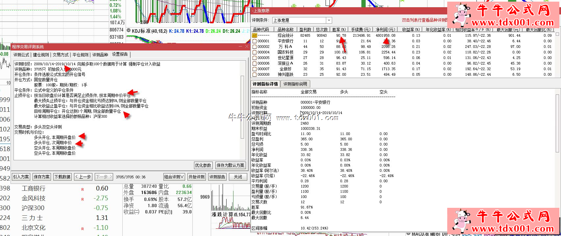The height and width of the screenshot is (236, 561).
Task: Expand the 组合评测 dropdown button
Action: click(174, 177)
